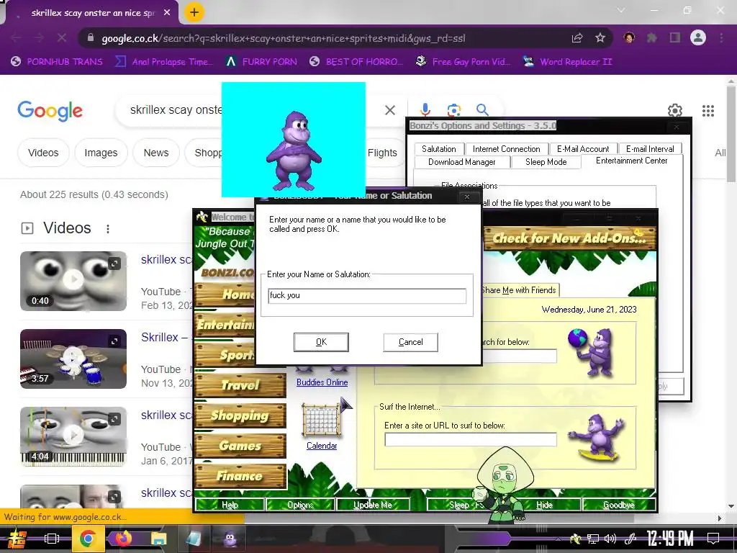Open the Videos section three-dot menu
Viewport: 737px width, 553px height.
pos(108,228)
